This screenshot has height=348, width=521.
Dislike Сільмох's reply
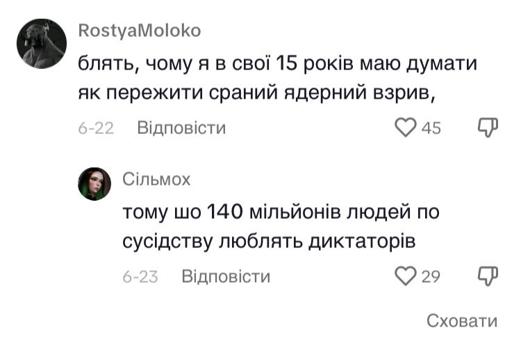tap(488, 276)
